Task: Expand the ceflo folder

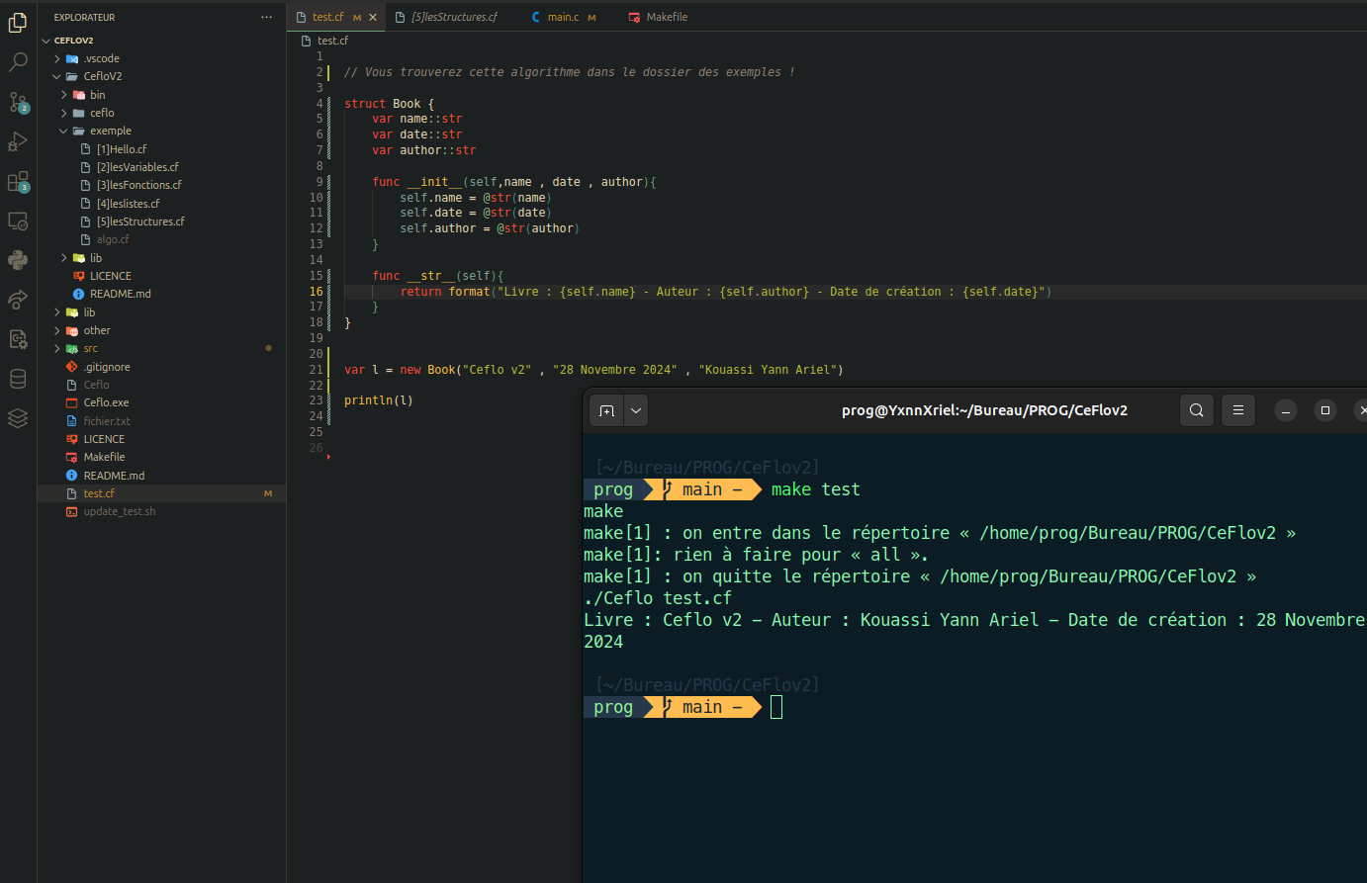Action: tap(64, 113)
